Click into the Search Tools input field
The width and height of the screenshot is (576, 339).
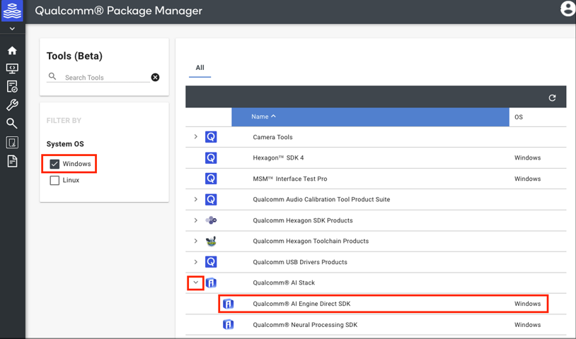pos(105,78)
